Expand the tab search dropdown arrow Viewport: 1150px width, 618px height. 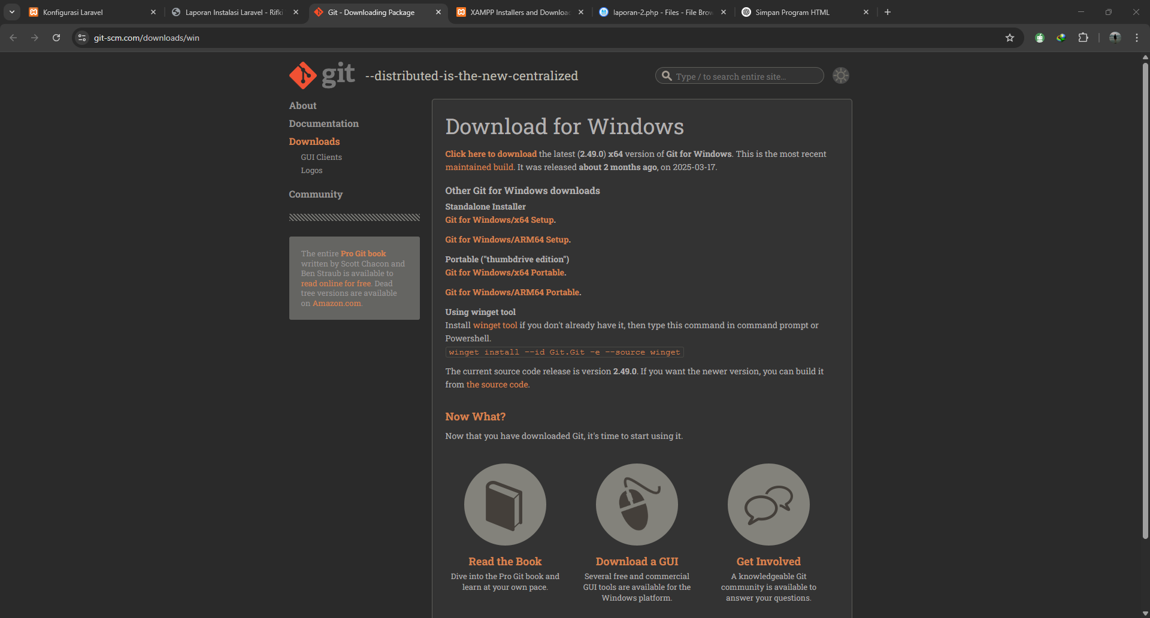pos(12,12)
